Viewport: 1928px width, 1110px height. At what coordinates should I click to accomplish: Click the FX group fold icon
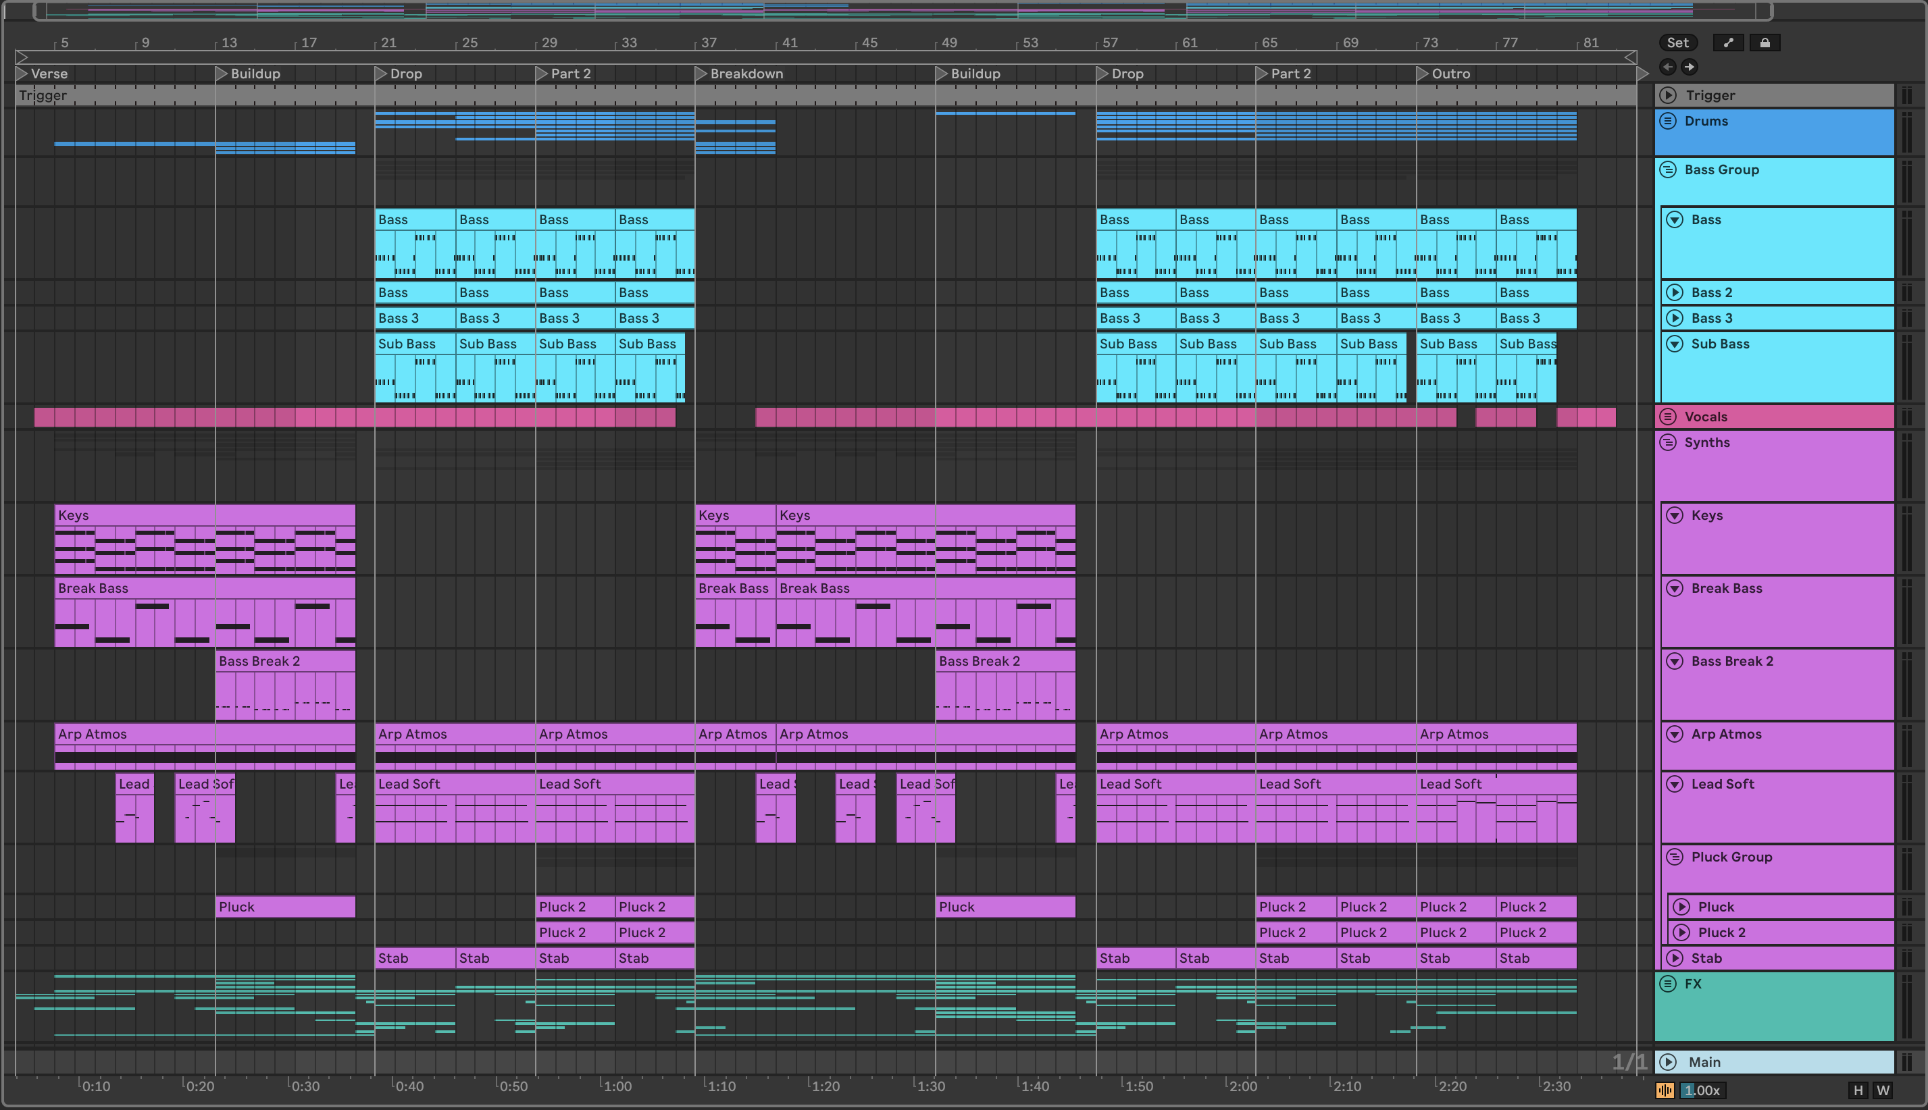pos(1668,984)
